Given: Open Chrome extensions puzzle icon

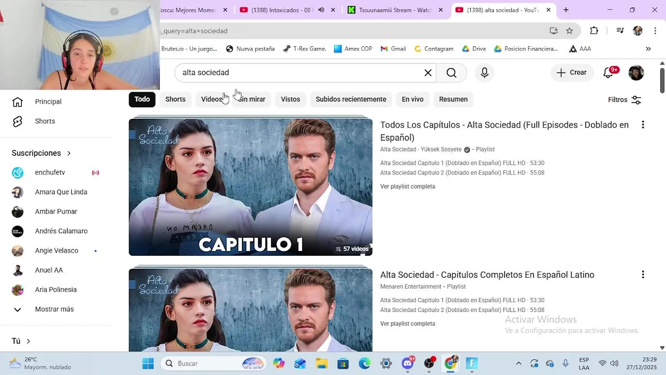Looking at the screenshot, I should click(x=594, y=31).
